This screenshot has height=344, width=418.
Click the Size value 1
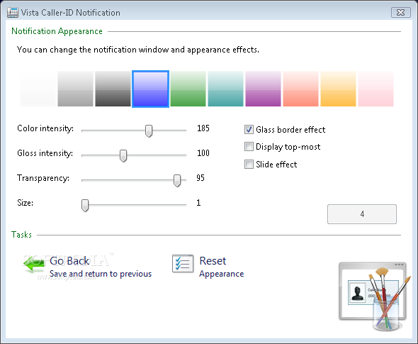click(x=198, y=203)
